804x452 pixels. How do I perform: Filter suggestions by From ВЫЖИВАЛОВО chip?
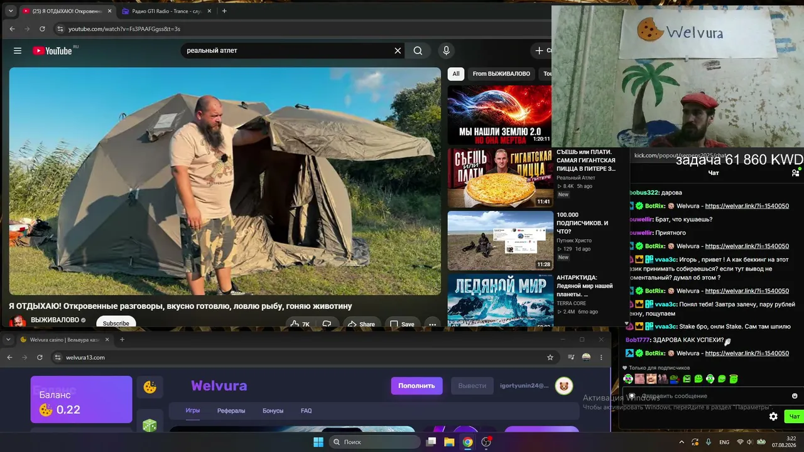(x=501, y=73)
